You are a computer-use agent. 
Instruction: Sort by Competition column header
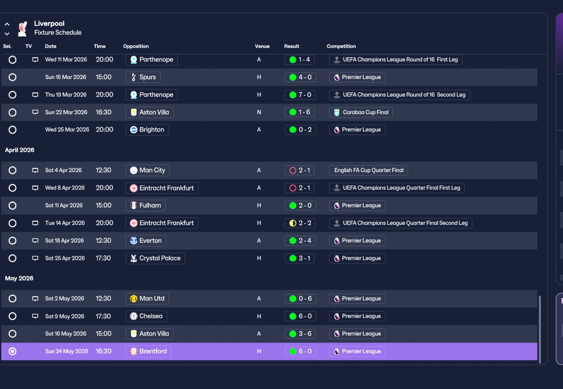[x=341, y=46]
